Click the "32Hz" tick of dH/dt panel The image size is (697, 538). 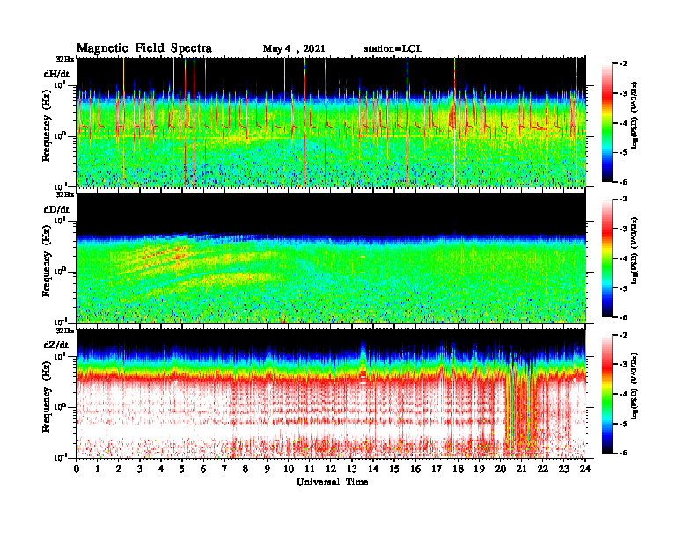click(x=65, y=59)
